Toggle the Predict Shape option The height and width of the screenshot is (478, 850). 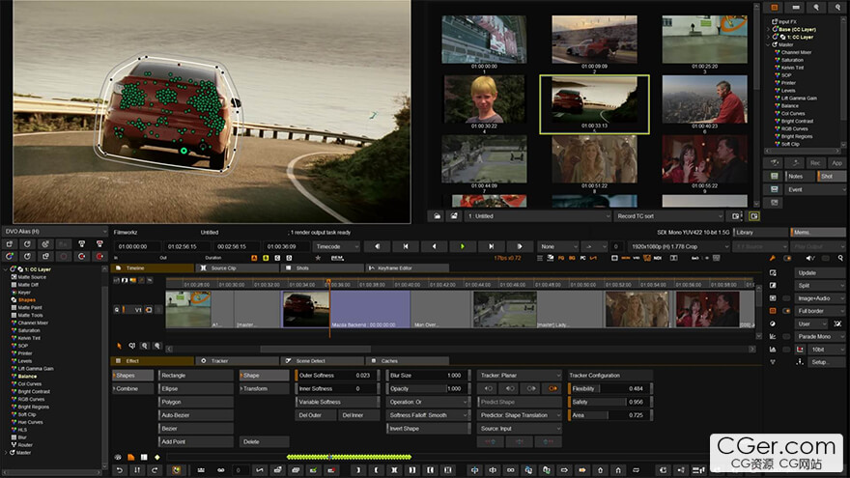tap(519, 402)
